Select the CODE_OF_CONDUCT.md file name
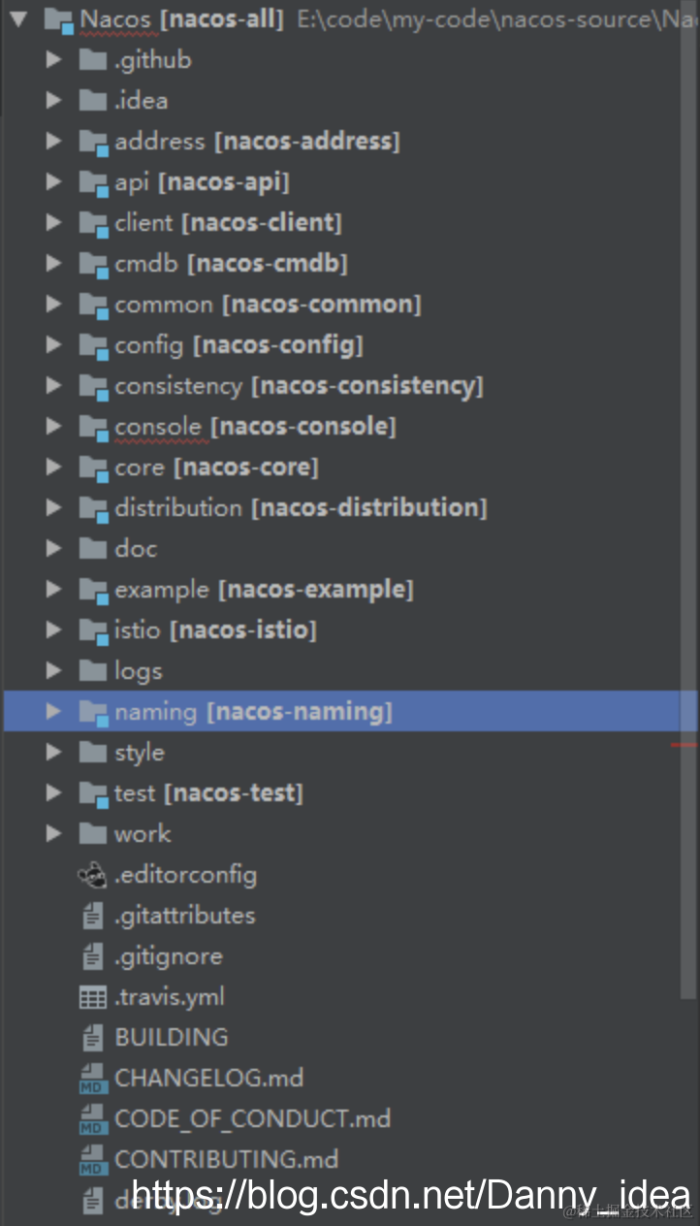The width and height of the screenshot is (700, 1226). [x=252, y=1118]
